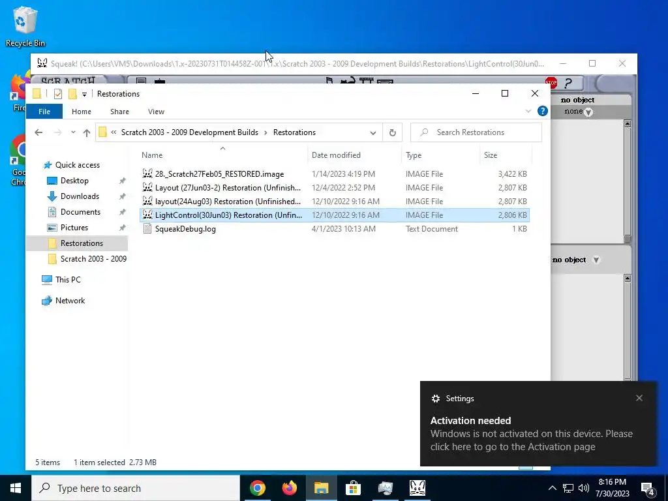This screenshot has height=501, width=668.
Task: Click the '3,422 KB' size cell
Action: 513,174
